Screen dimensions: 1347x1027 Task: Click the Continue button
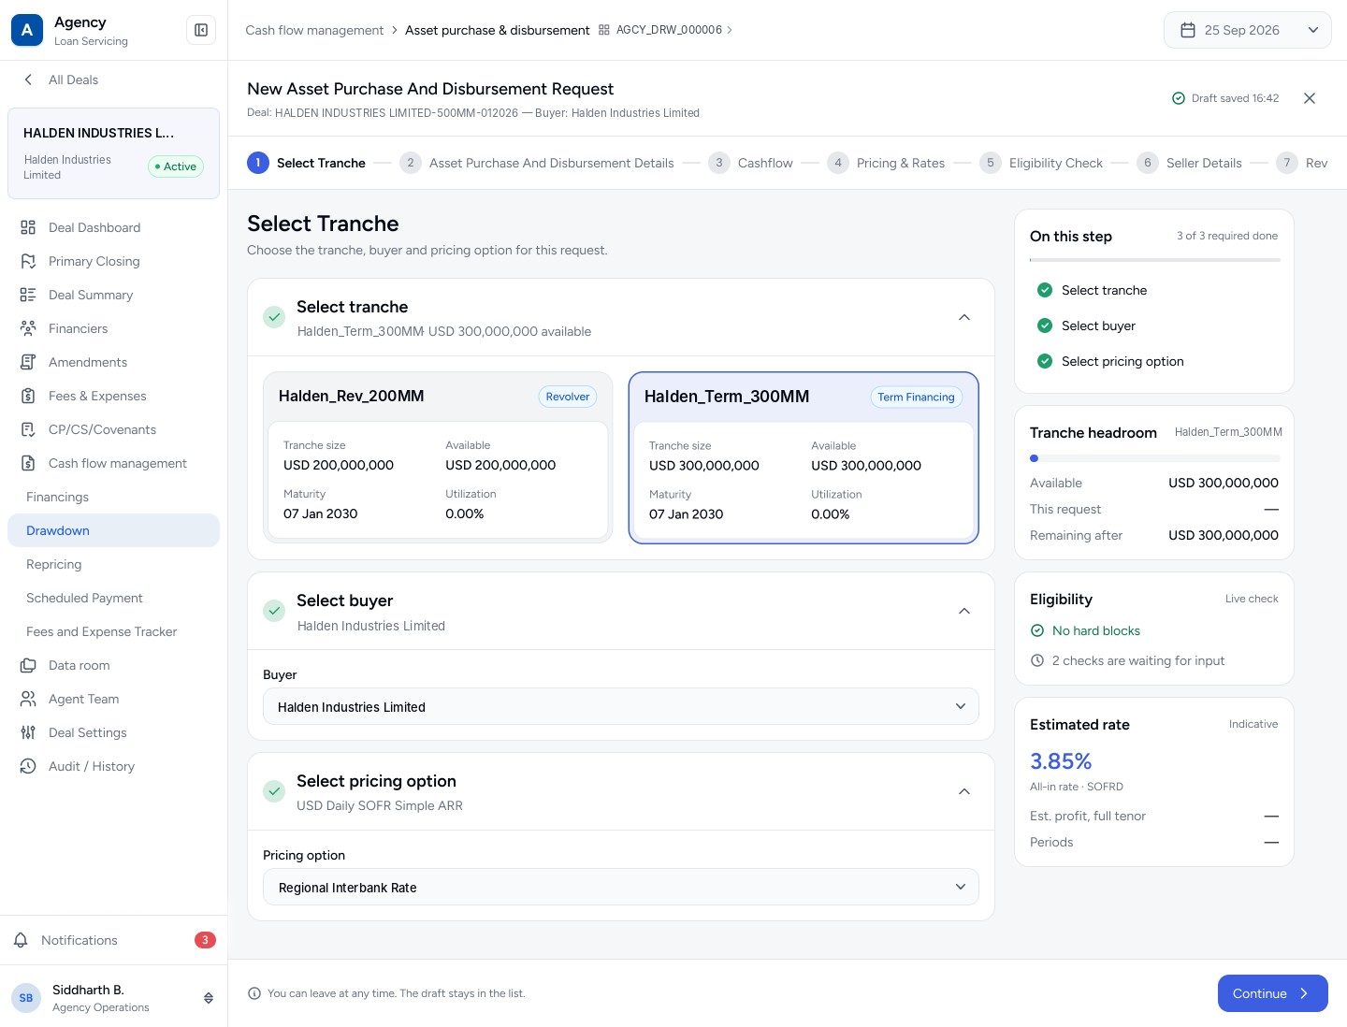(x=1273, y=993)
